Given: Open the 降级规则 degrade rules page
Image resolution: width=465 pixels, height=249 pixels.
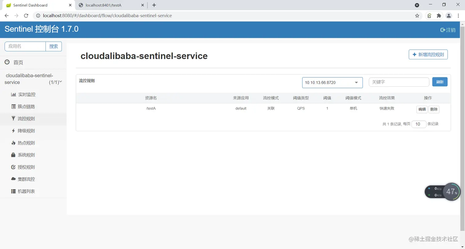Looking at the screenshot, I should pyautogui.click(x=26, y=131).
